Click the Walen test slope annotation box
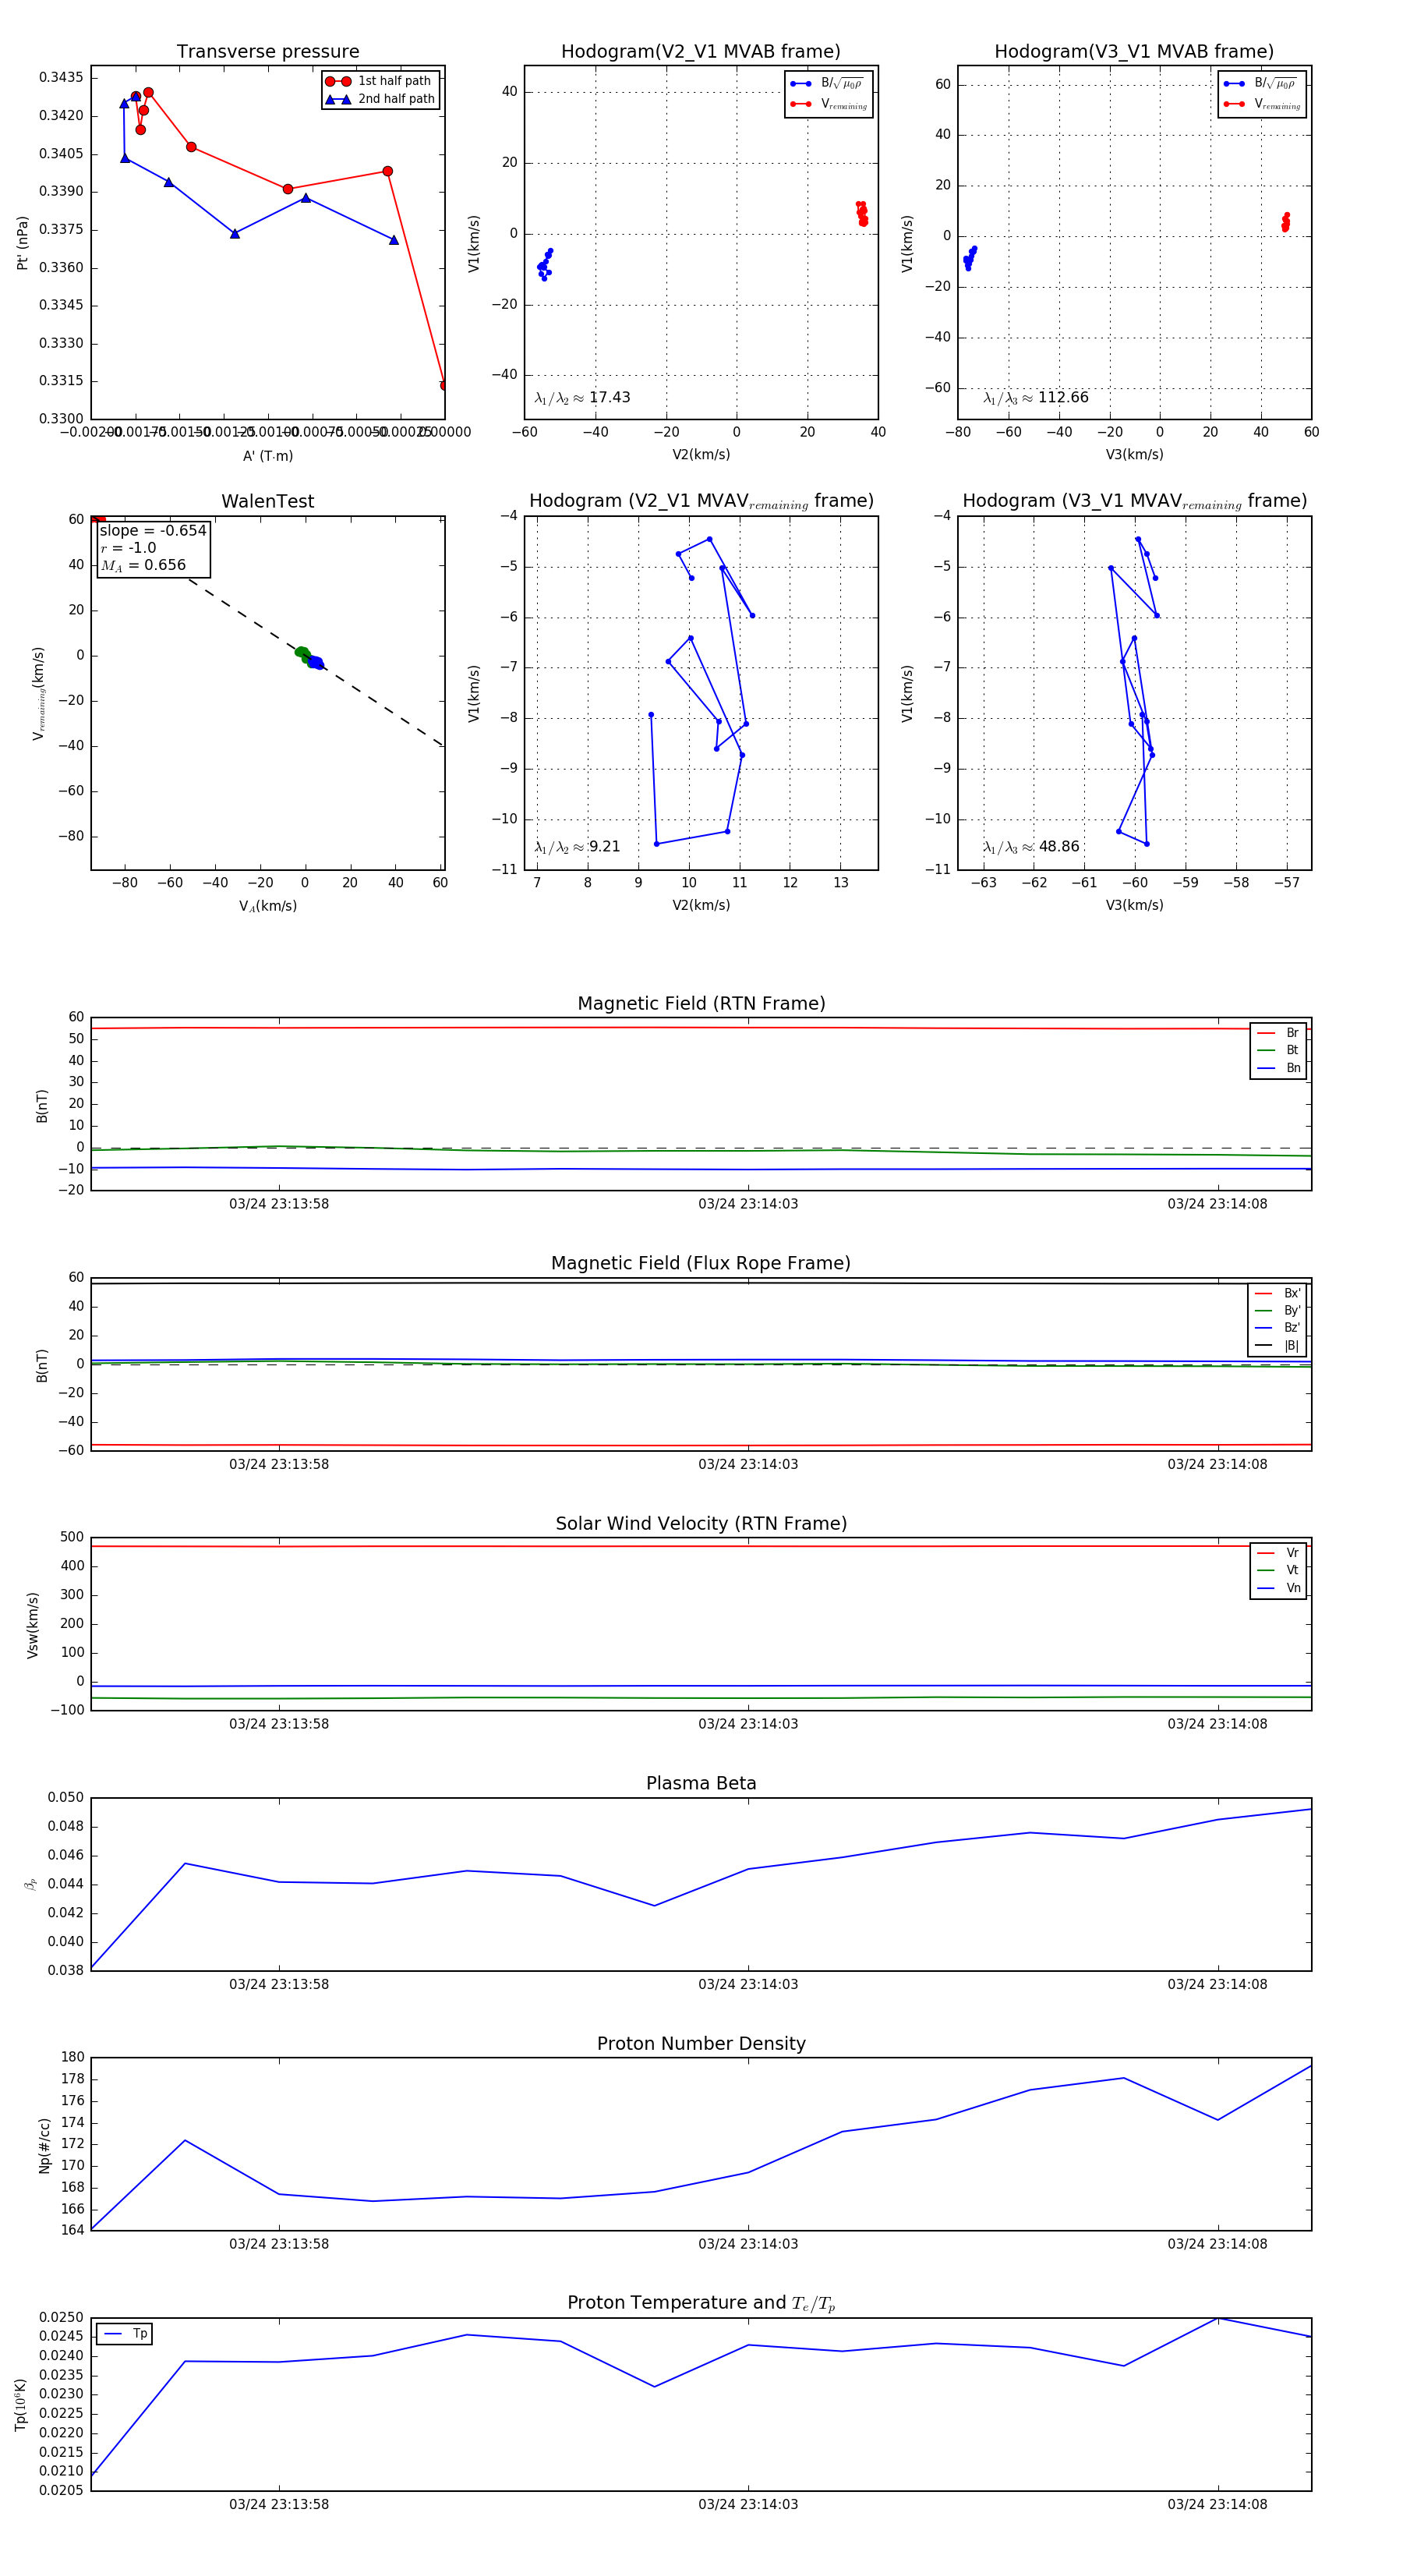 pyautogui.click(x=153, y=547)
